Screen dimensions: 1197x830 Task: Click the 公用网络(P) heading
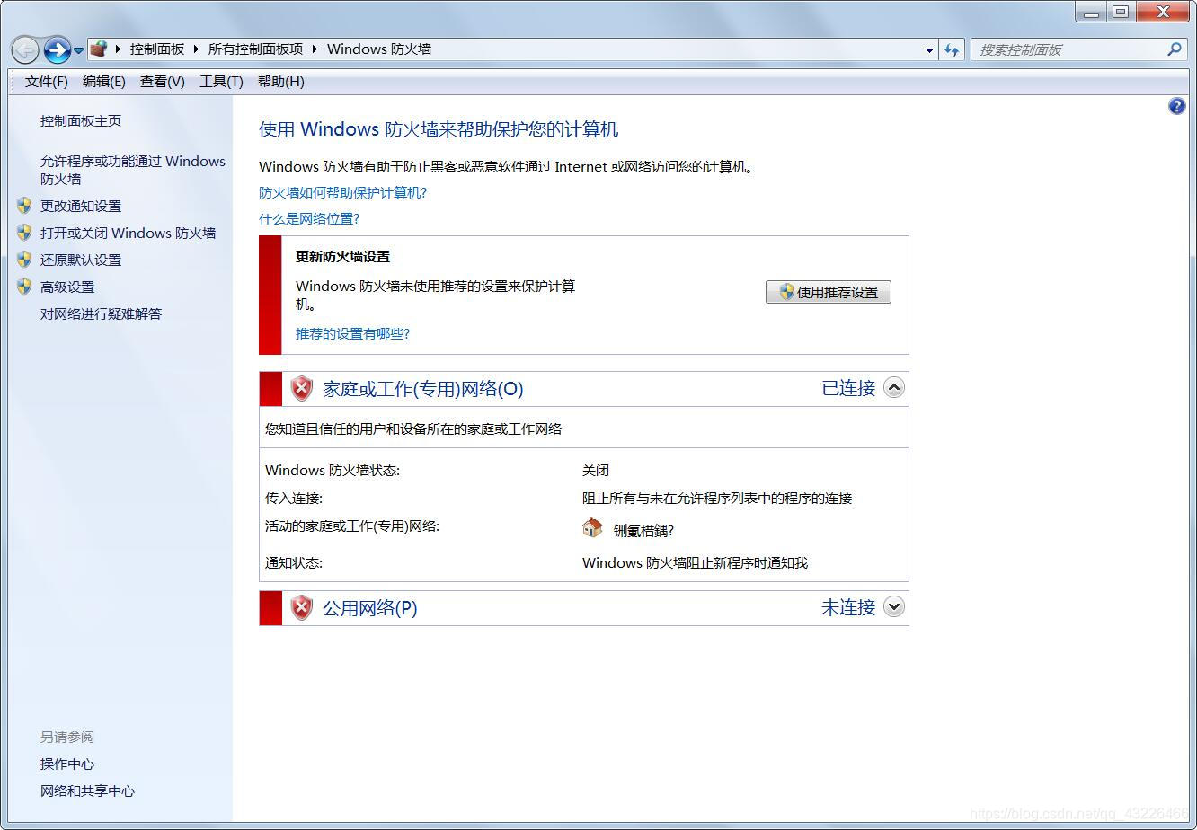click(x=369, y=608)
